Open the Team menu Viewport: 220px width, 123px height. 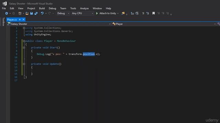pyautogui.click(x=63, y=8)
